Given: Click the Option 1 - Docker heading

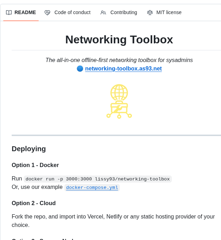Looking at the screenshot, I should pos(35,165).
